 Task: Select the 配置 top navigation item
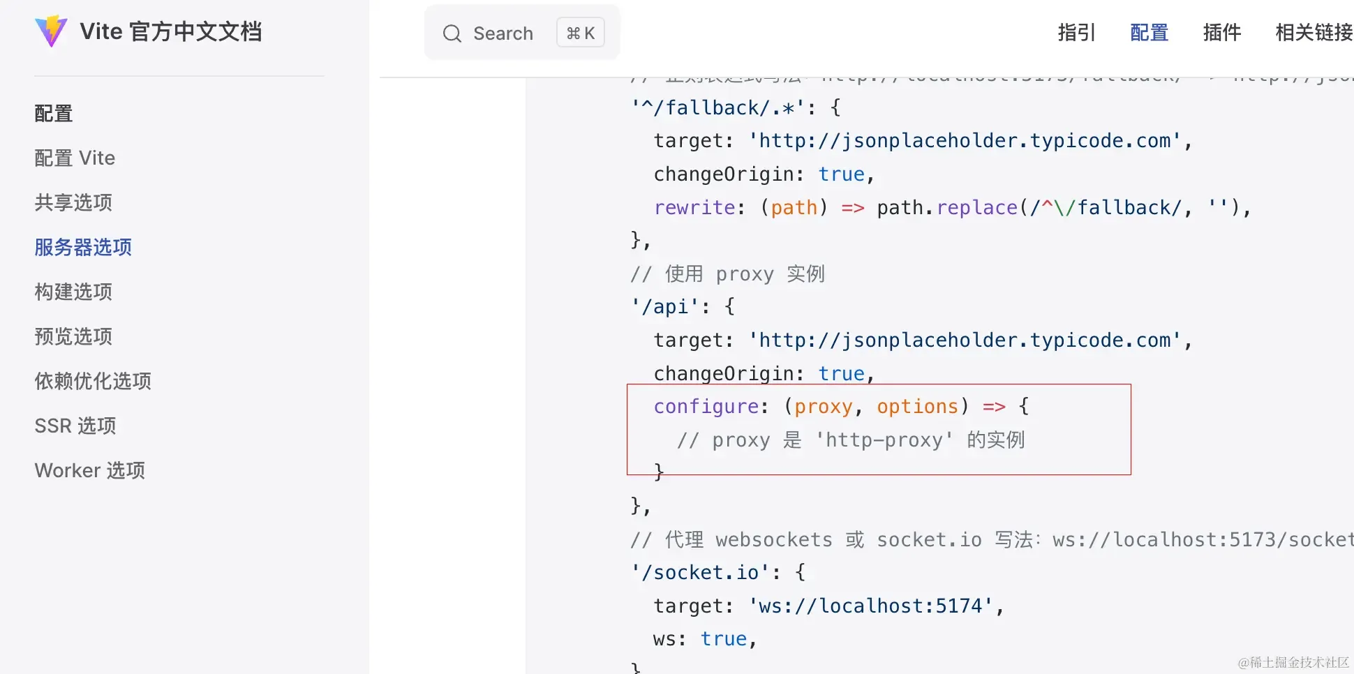tap(1149, 33)
